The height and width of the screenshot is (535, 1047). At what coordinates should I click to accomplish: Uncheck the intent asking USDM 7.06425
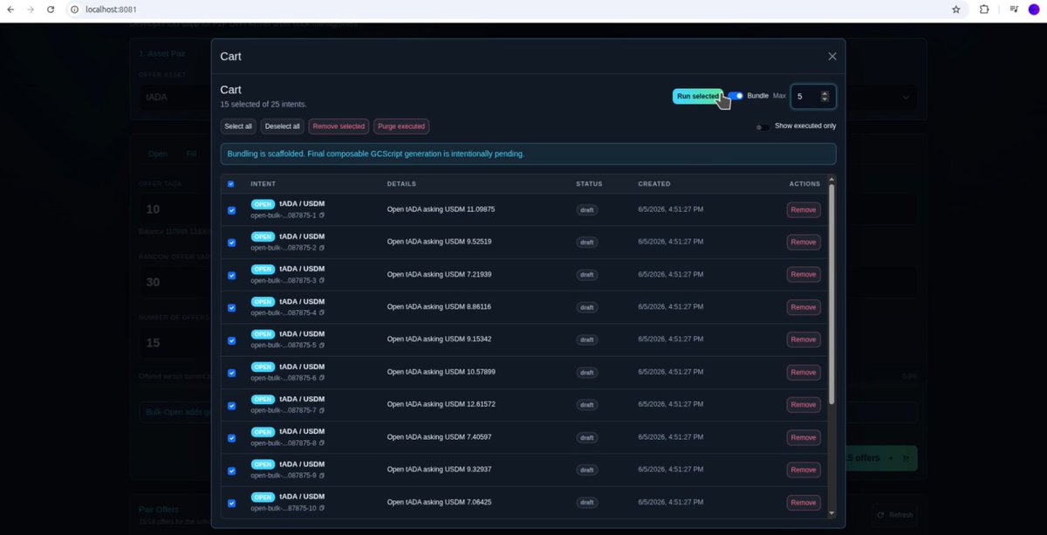tap(231, 503)
